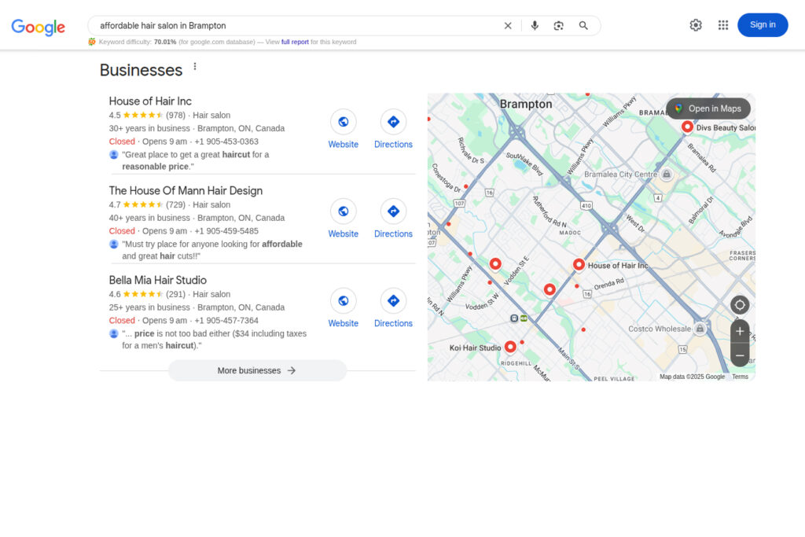This screenshot has width=805, height=537.
Task: Click Bramalea City Centre map label
Action: tap(621, 175)
